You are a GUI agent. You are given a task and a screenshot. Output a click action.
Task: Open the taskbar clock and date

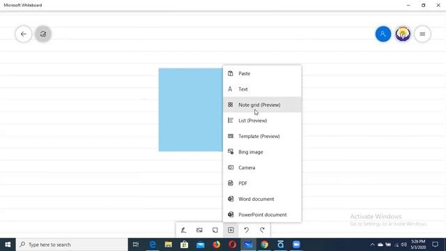click(x=418, y=245)
